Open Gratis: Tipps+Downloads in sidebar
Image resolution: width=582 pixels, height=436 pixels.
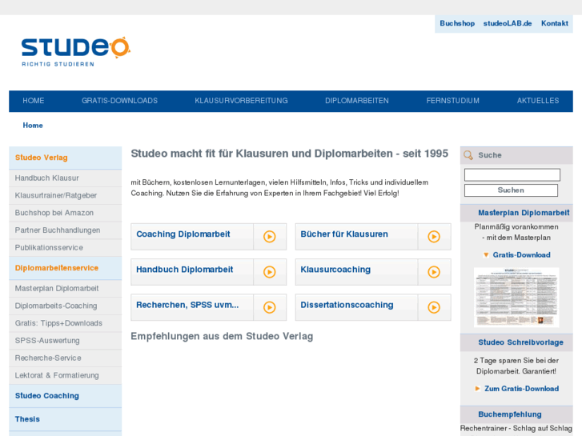tap(66, 323)
